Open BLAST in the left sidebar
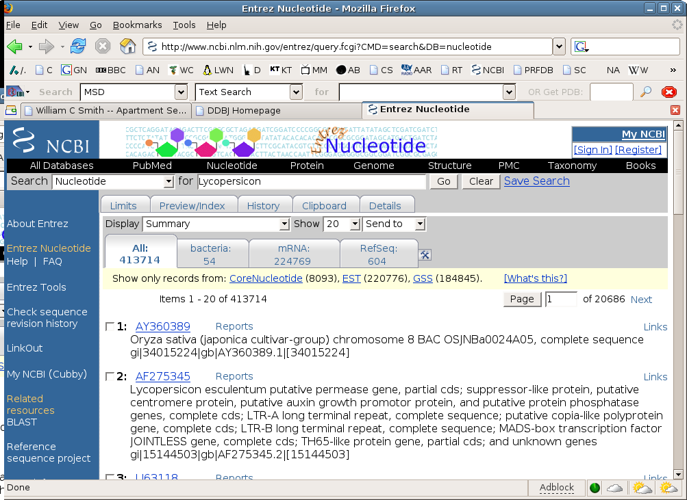687x500 pixels. (x=21, y=422)
